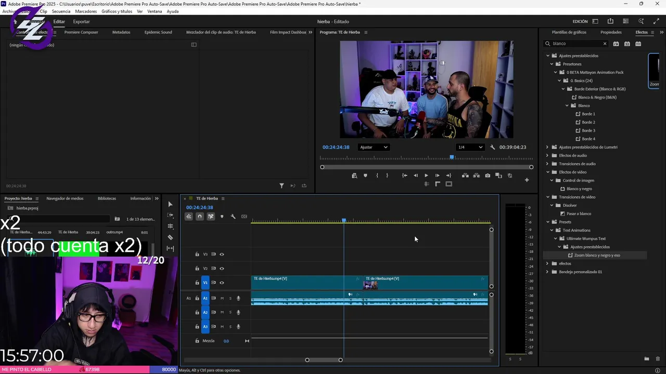Clear the blanco search field
Image resolution: width=666 pixels, height=374 pixels.
coord(605,44)
